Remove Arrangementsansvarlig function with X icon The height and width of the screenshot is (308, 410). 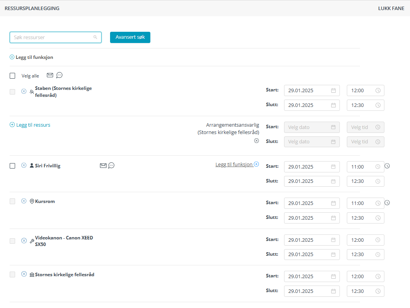256,141
